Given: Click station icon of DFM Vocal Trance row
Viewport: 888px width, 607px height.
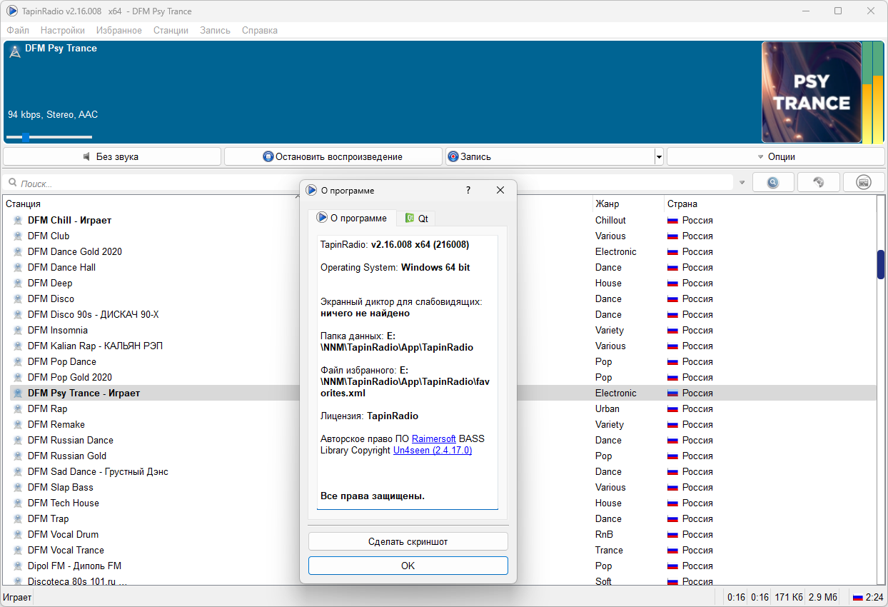Looking at the screenshot, I should click(x=19, y=551).
